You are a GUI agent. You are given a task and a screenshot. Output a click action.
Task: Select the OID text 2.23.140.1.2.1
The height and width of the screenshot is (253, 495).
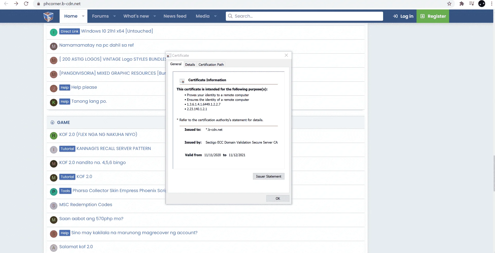point(197,109)
